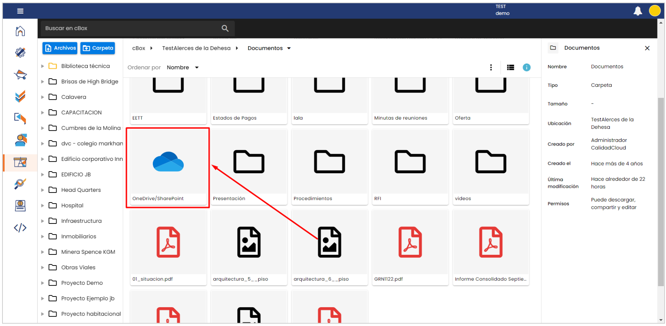The height and width of the screenshot is (326, 666).
Task: Expand the CAPACITACION tree node
Action: click(42, 112)
